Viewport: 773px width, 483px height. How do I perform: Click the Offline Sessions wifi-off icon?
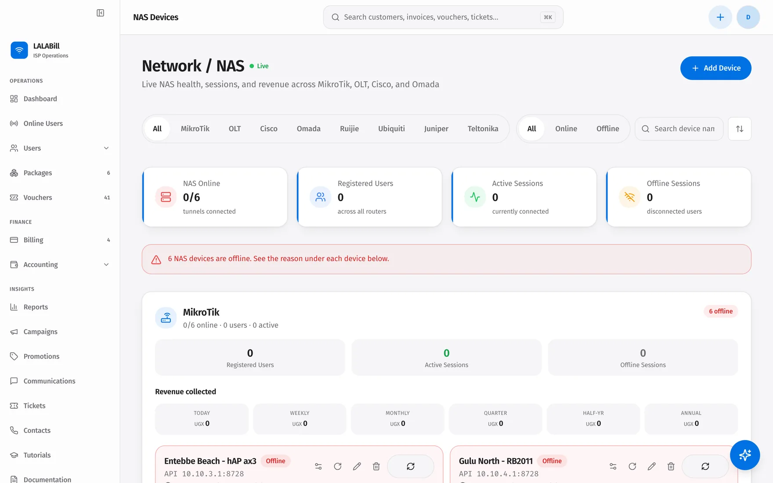(x=630, y=197)
